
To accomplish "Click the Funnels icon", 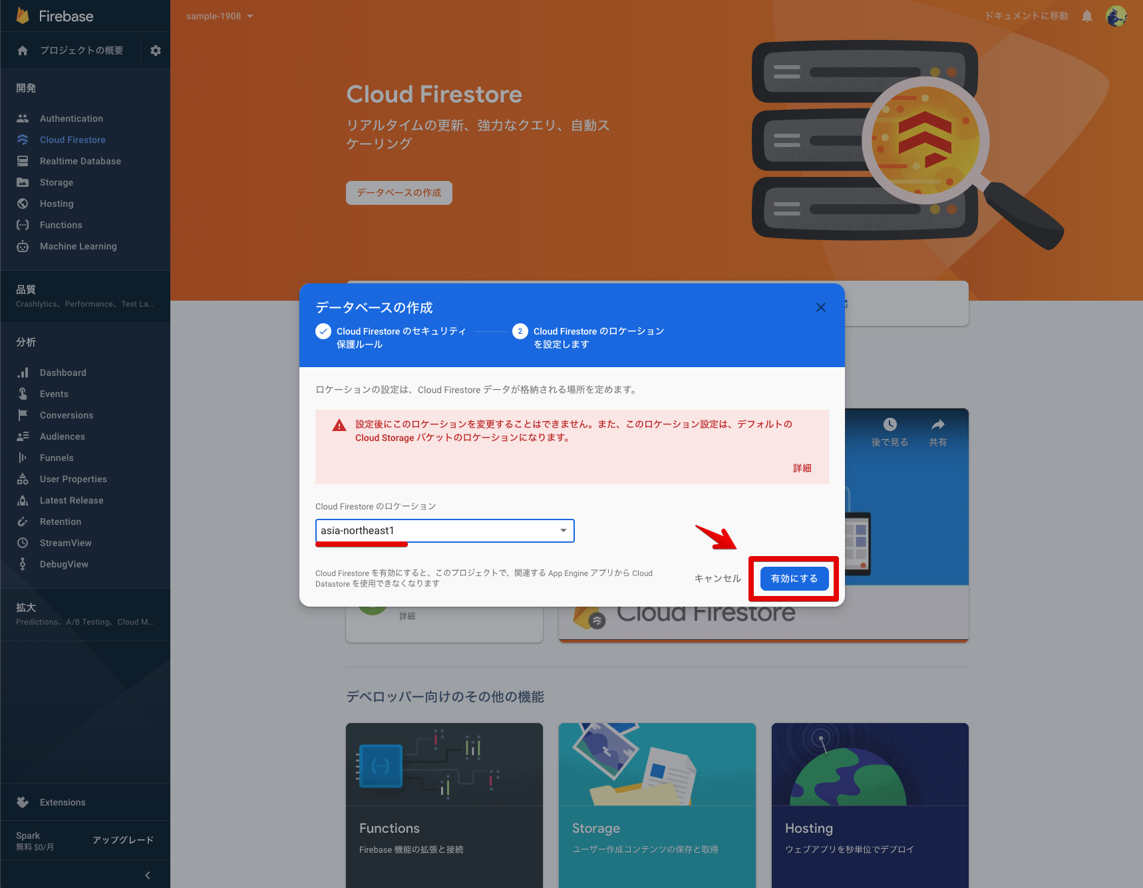I will tap(23, 458).
